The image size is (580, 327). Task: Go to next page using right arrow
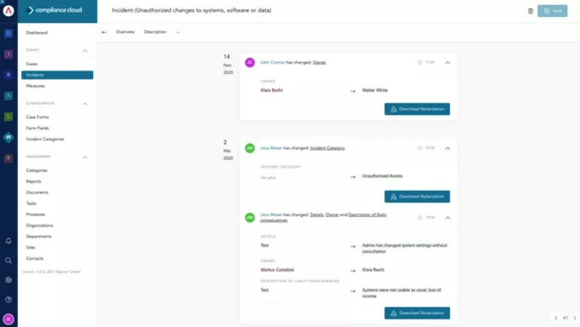[x=574, y=317]
